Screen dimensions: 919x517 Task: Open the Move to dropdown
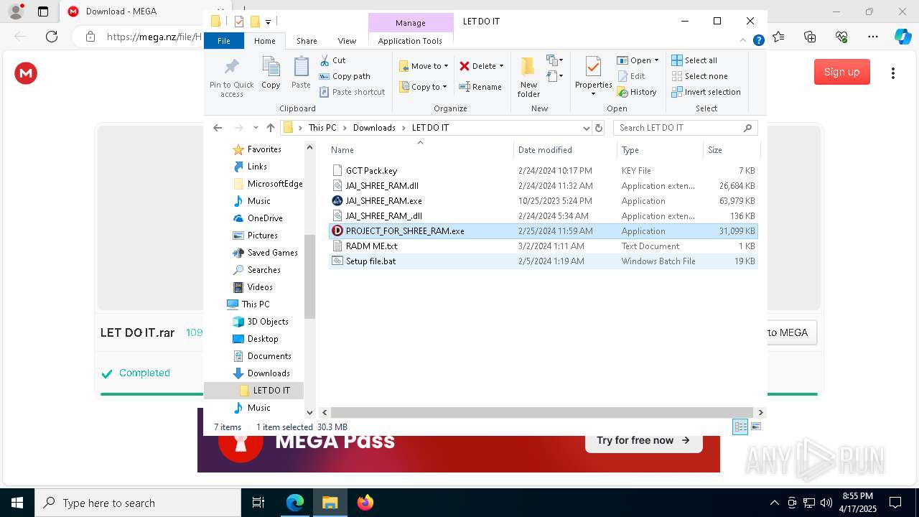pos(424,66)
